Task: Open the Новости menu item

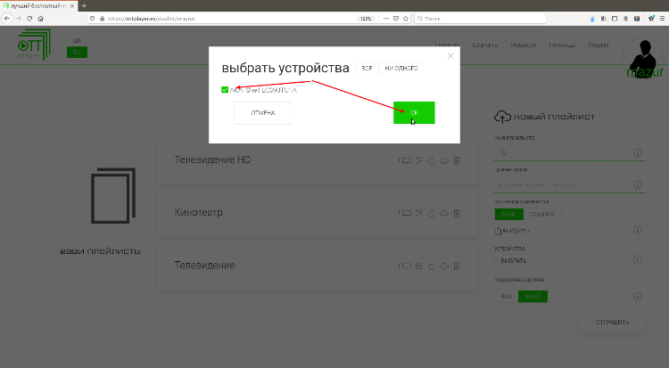Action: (x=523, y=45)
